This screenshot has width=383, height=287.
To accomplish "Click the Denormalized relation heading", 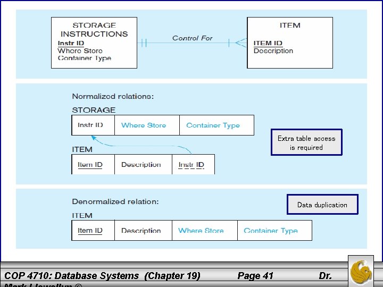I will [115, 201].
